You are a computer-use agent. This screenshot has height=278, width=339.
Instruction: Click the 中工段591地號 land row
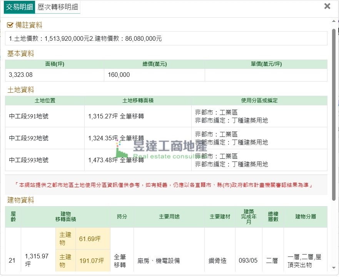coord(29,116)
